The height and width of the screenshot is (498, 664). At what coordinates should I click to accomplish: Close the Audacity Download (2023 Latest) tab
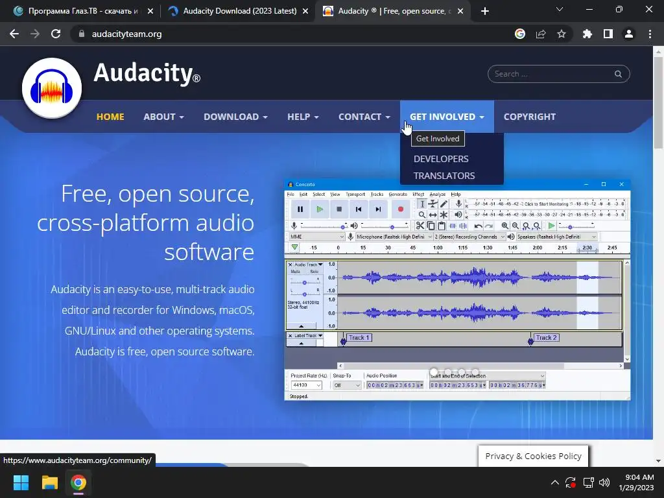pyautogui.click(x=306, y=11)
